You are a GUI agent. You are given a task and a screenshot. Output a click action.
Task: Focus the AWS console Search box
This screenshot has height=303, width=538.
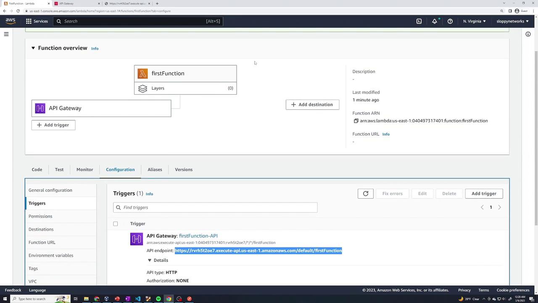point(138,21)
